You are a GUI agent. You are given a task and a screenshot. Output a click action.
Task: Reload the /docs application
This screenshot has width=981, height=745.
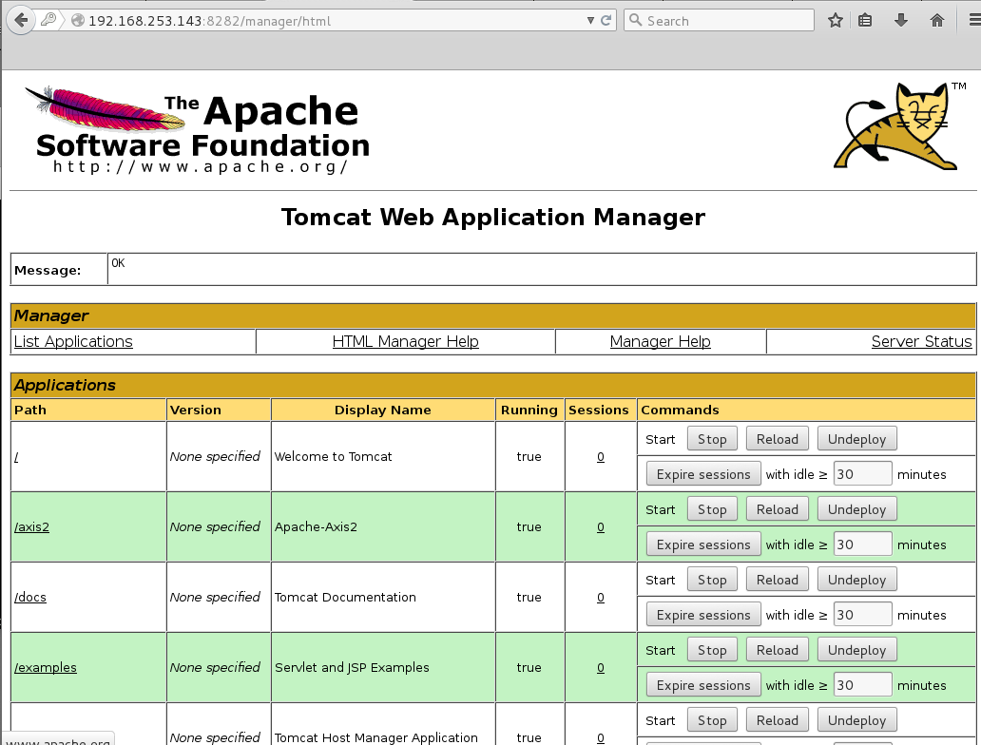point(777,580)
